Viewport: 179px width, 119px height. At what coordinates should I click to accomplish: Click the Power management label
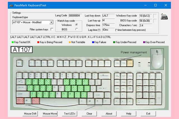(134, 52)
